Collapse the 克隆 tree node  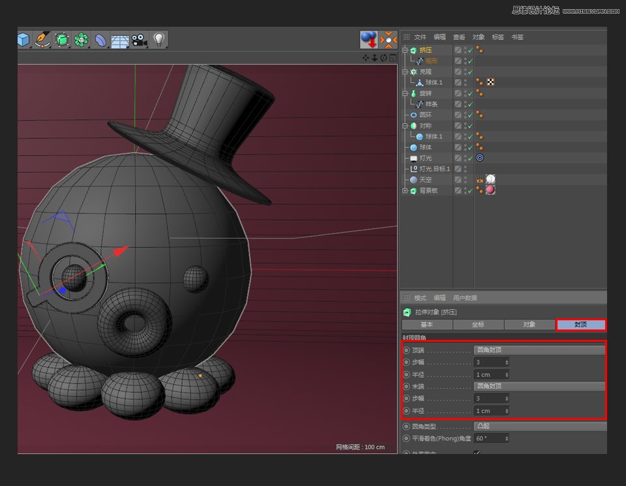click(405, 72)
